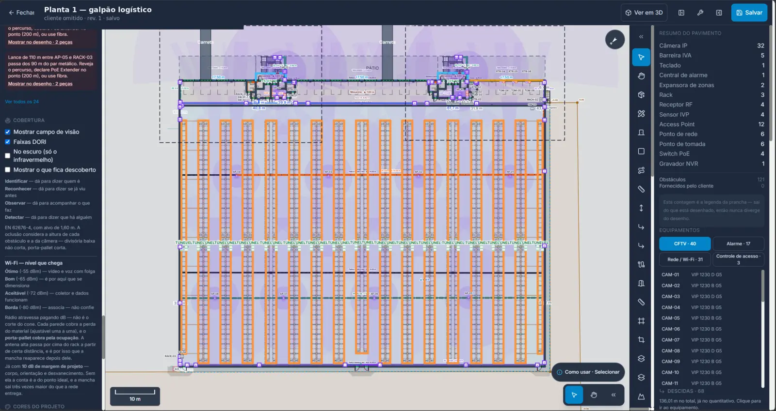Enable No escuro (só o infravermelho)
Viewport: 776px width, 411px height.
pos(8,155)
